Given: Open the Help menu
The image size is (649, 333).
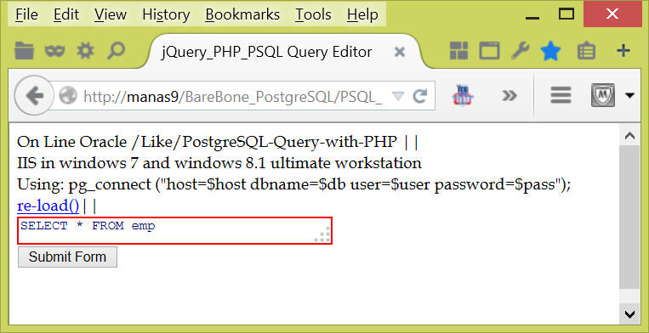Looking at the screenshot, I should point(362,15).
